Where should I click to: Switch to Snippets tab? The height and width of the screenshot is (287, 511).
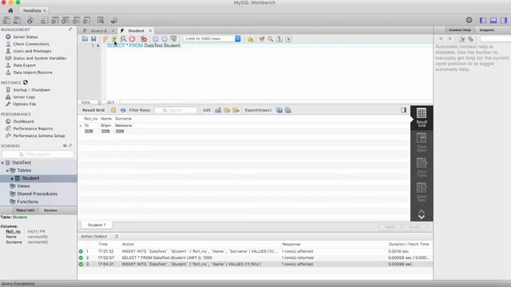(486, 30)
